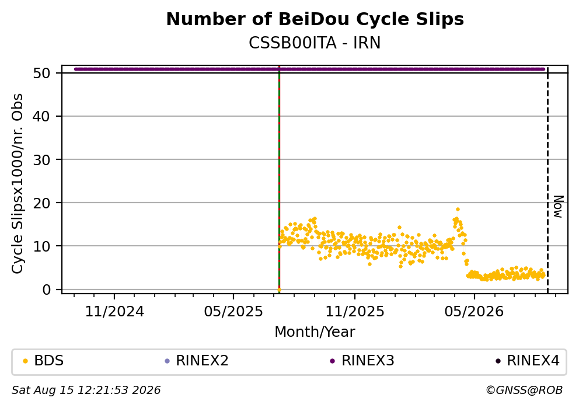Viewport: 579px width, 408px height.
Task: Select the RINEX3 legend label
Action: pos(368,361)
